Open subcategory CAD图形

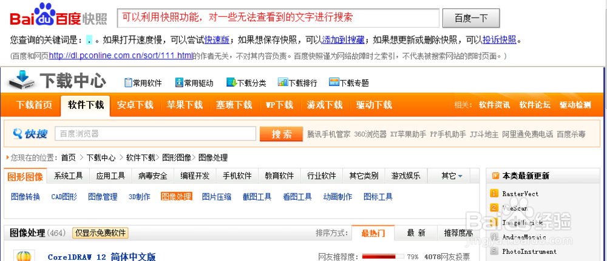click(64, 197)
